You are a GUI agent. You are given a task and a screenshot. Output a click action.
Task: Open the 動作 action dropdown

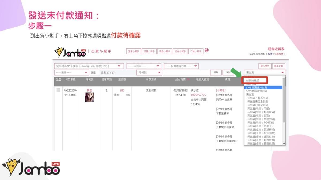point(71,72)
